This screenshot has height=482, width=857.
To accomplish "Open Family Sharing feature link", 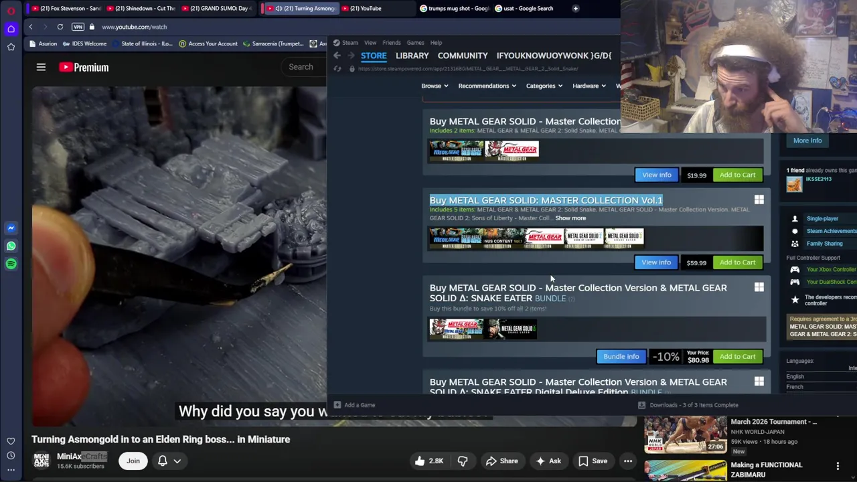I will tap(824, 244).
